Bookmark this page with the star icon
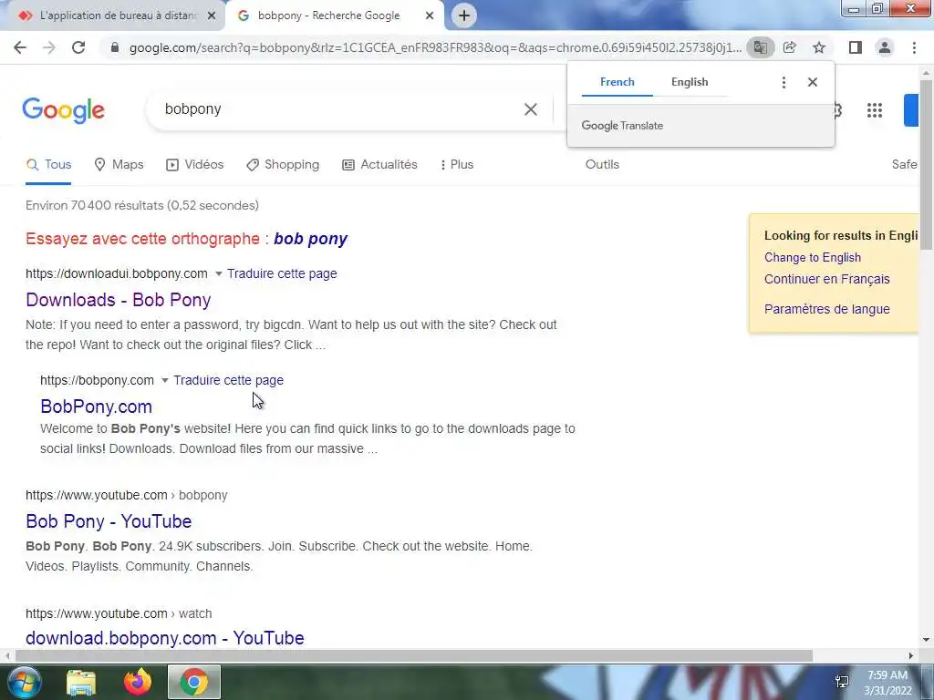The width and height of the screenshot is (934, 700). click(x=819, y=47)
